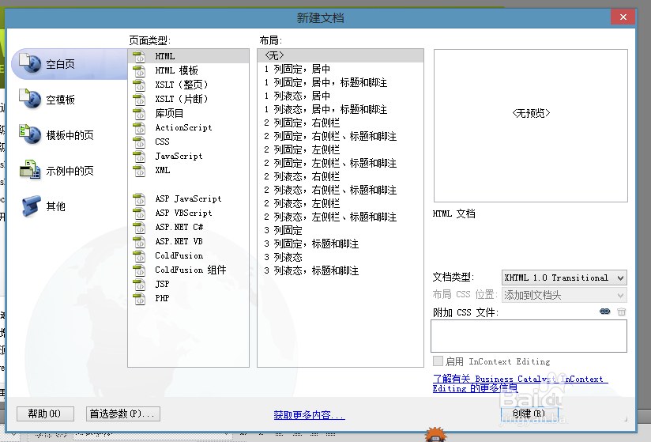Viewport: 651px width, 442px height.
Task: Select layout 2 列固定，左侧栏
Action: (341, 149)
